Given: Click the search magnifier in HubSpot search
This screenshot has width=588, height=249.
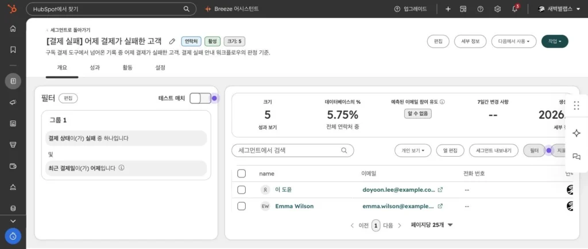Looking at the screenshot, I should 187,9.
